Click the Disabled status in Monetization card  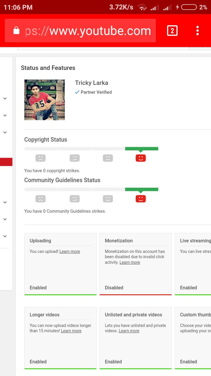114,288
